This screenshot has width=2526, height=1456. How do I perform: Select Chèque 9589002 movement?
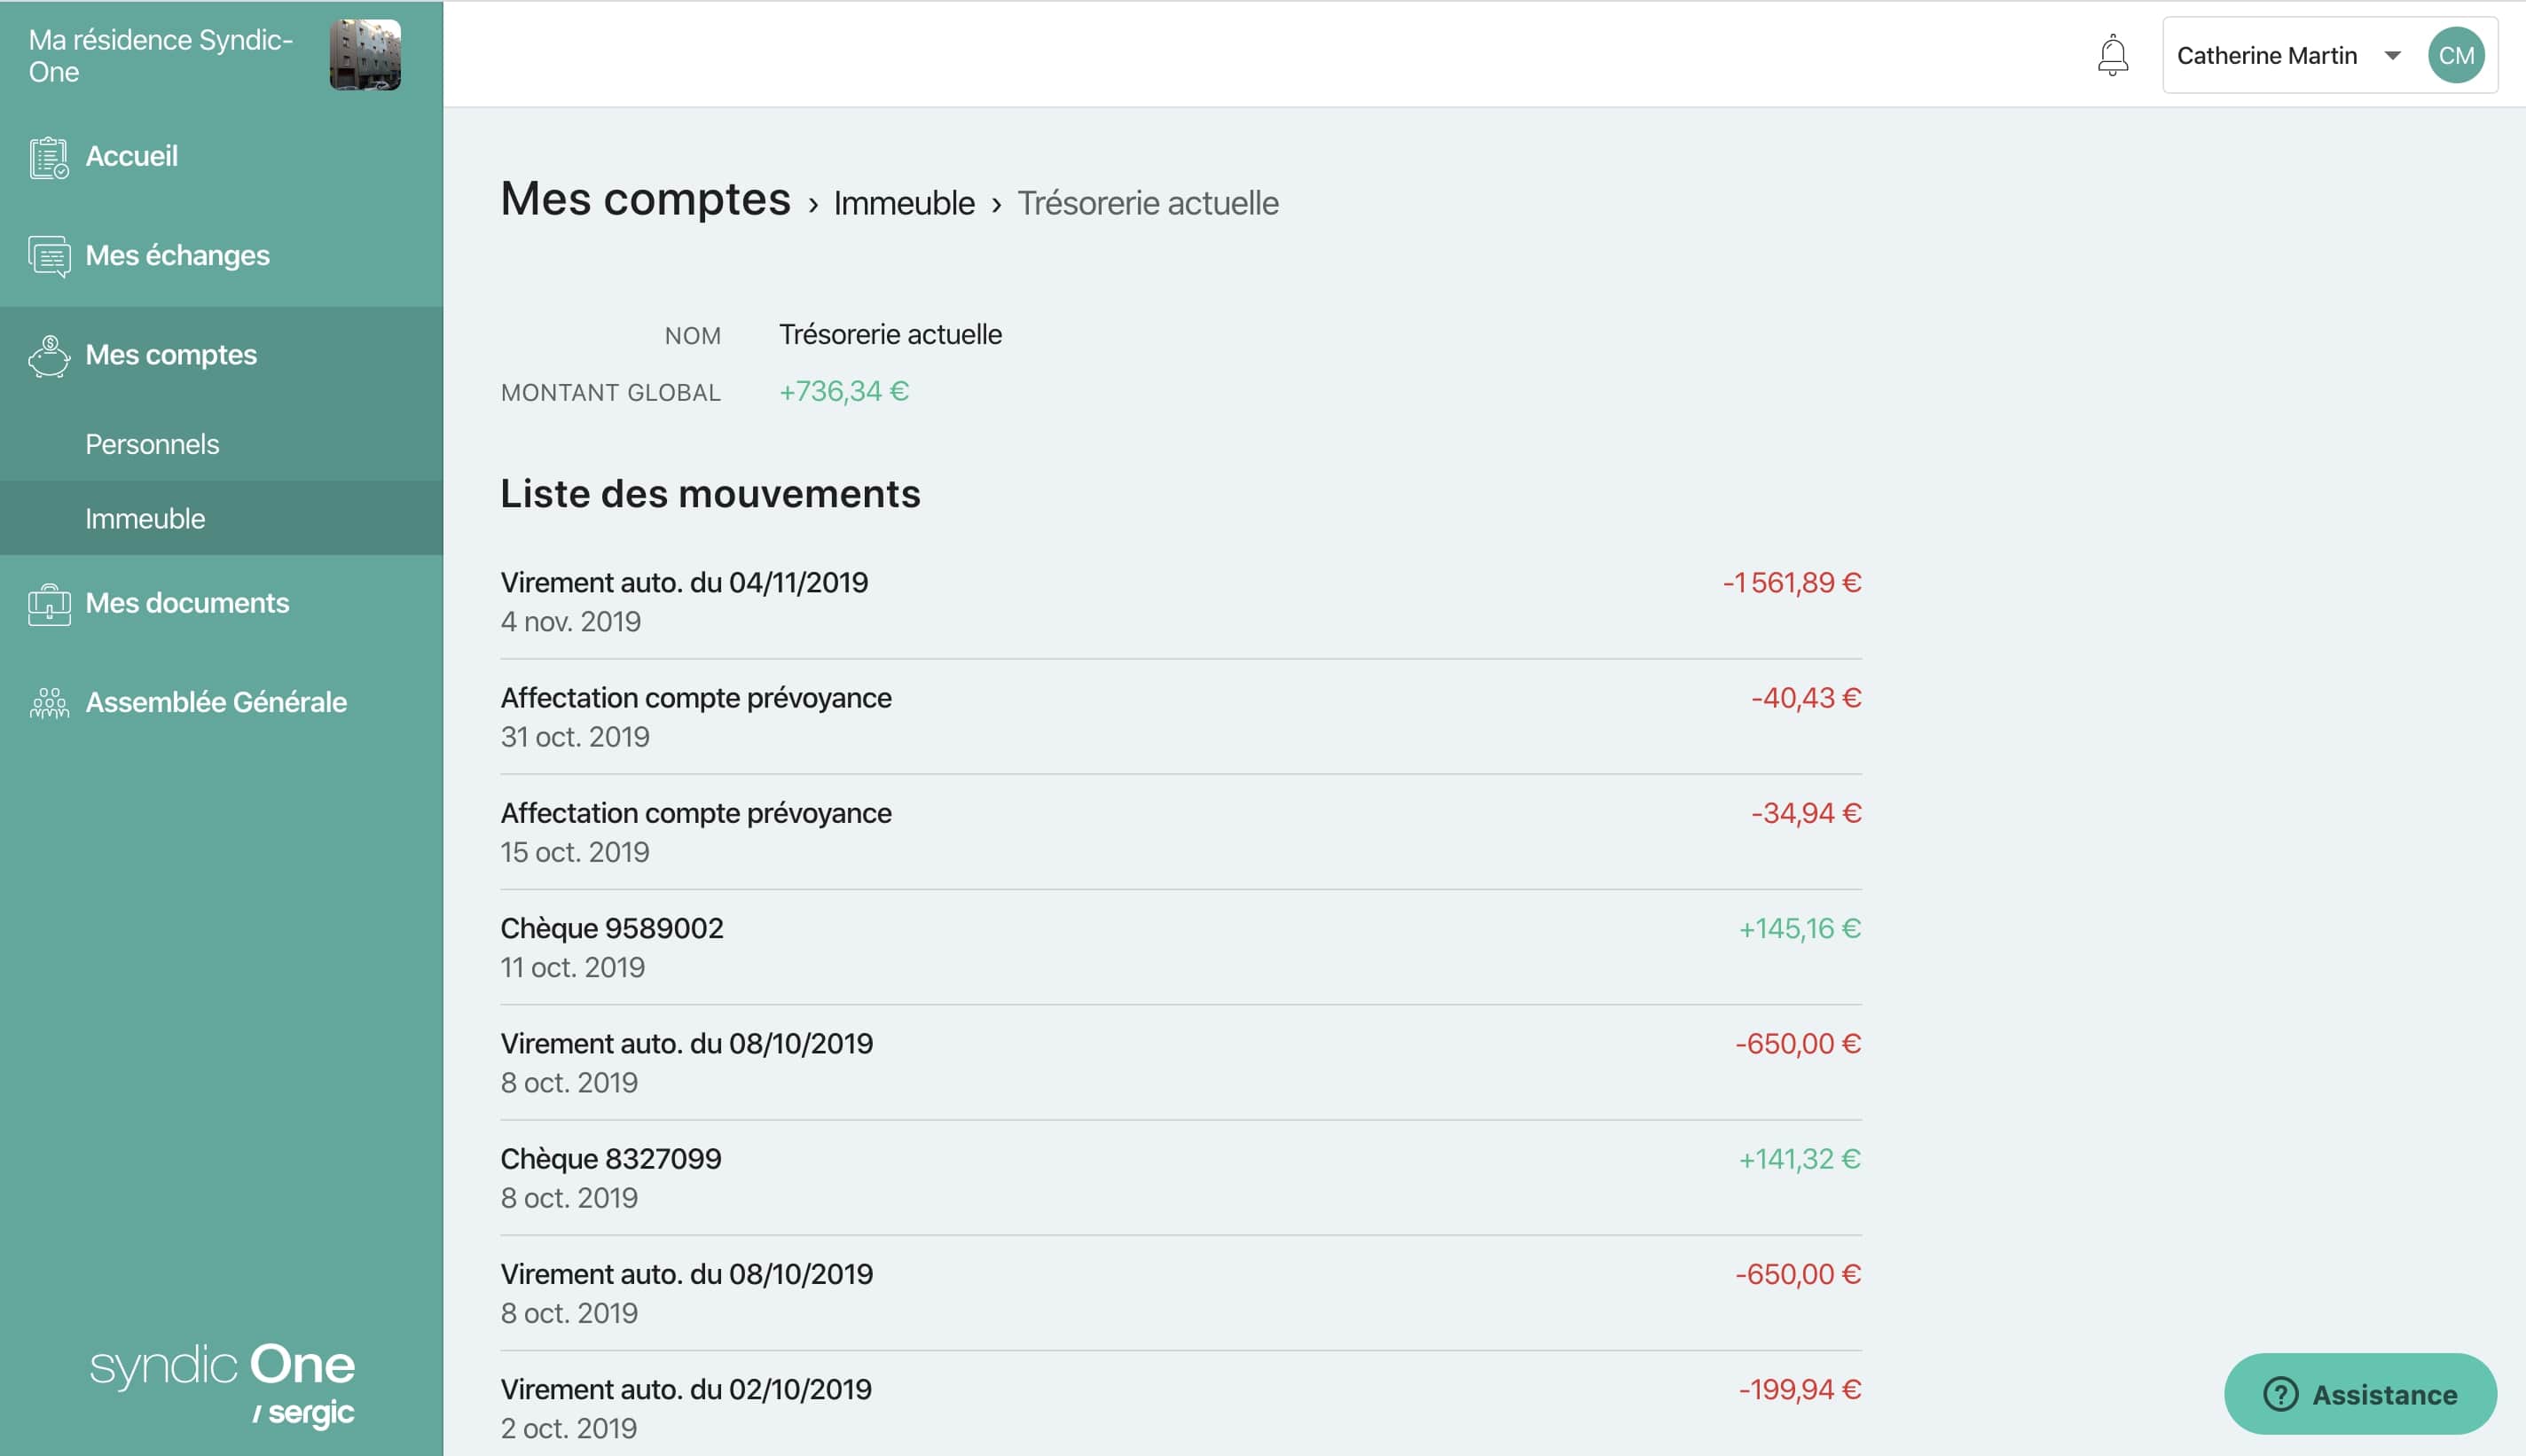(1180, 947)
